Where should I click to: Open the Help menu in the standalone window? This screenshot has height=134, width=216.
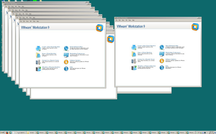[x=133, y=20]
